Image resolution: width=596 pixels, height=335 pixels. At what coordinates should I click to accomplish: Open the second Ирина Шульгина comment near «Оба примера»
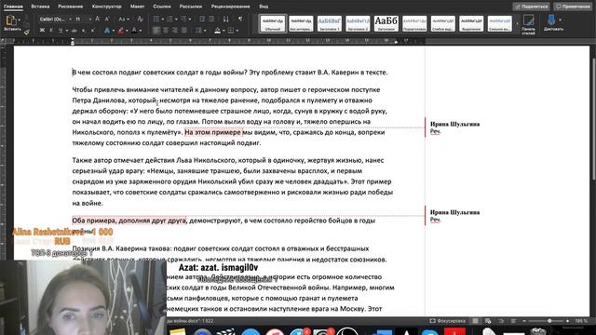[454, 216]
